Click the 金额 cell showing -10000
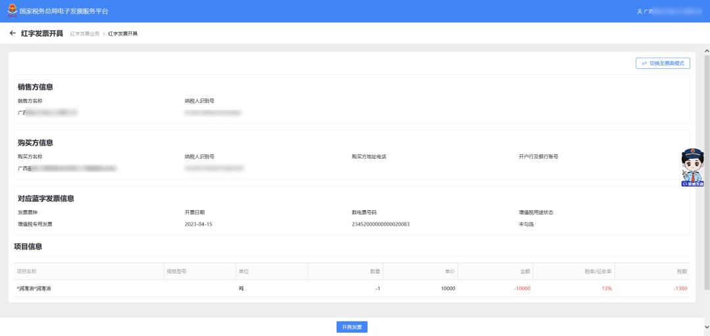This screenshot has width=710, height=336. click(x=522, y=289)
